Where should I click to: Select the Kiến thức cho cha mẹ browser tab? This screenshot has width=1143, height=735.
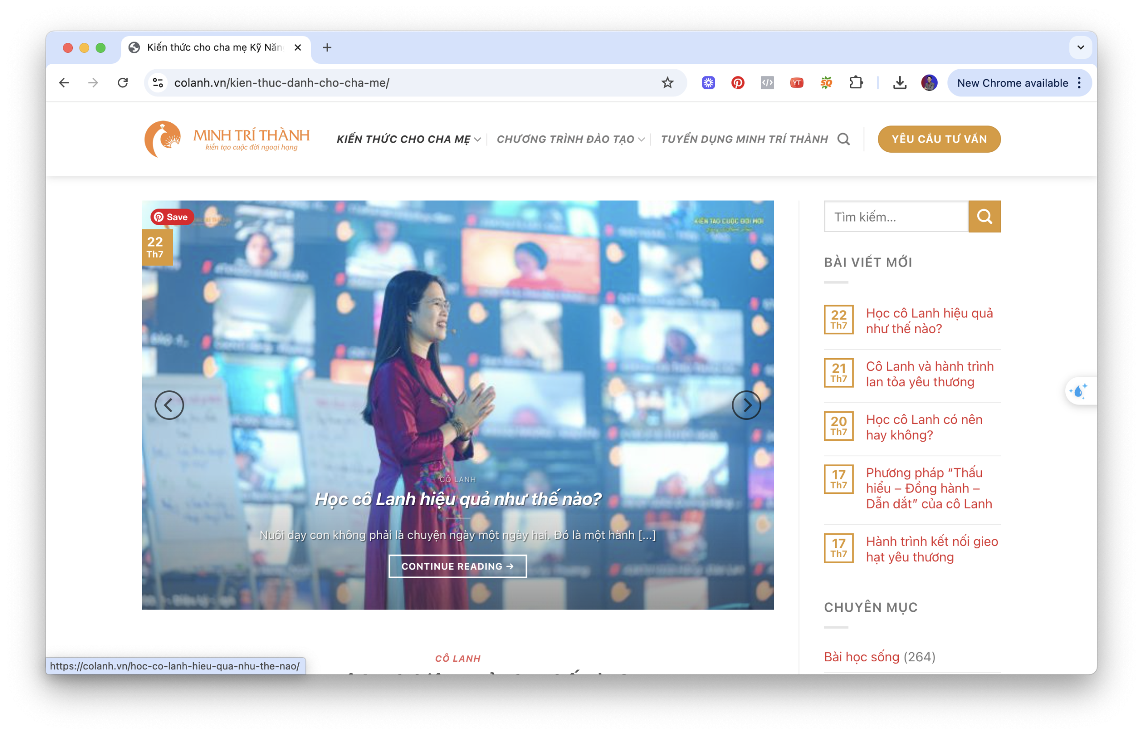(215, 47)
